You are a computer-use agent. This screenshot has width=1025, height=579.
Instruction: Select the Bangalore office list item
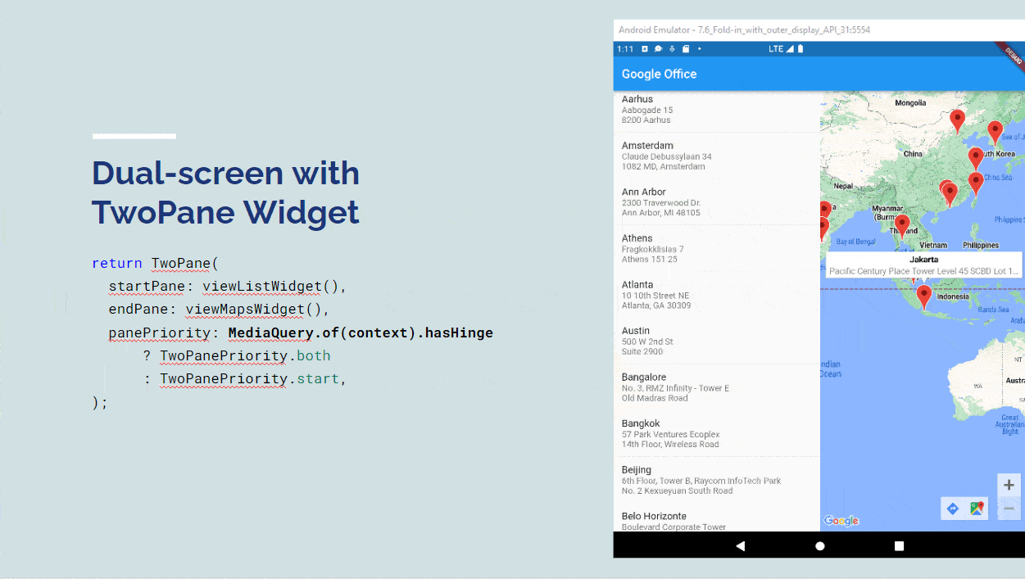click(x=717, y=387)
